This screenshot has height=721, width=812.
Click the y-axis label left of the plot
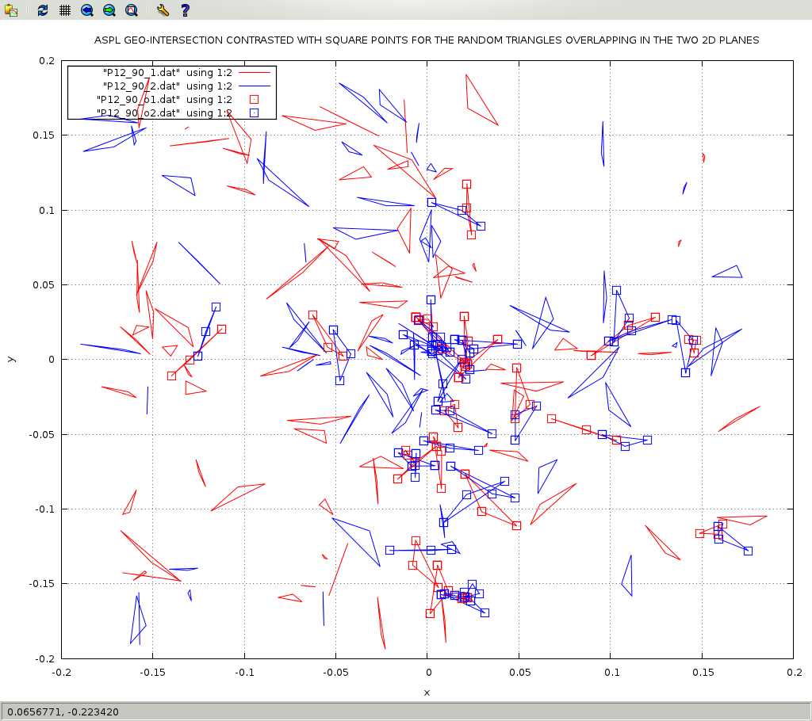tap(10, 359)
